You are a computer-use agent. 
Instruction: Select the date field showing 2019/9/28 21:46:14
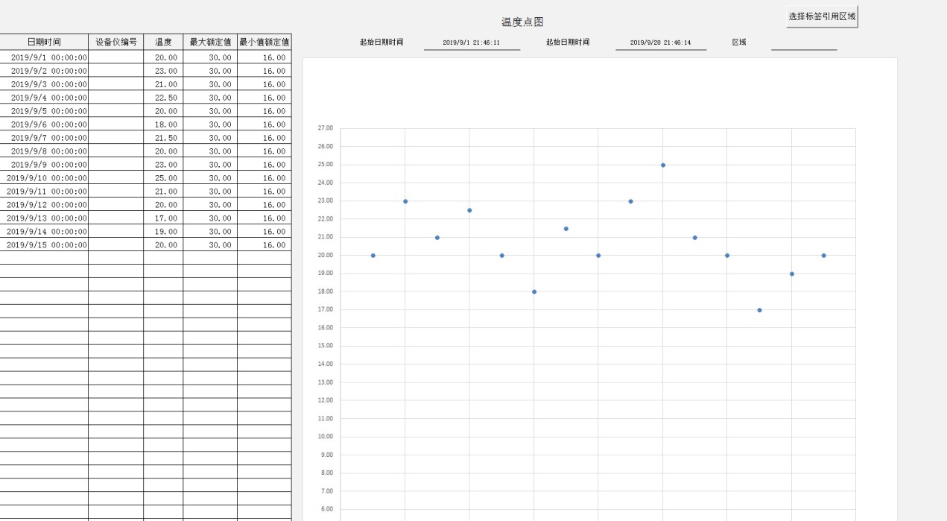(x=660, y=42)
